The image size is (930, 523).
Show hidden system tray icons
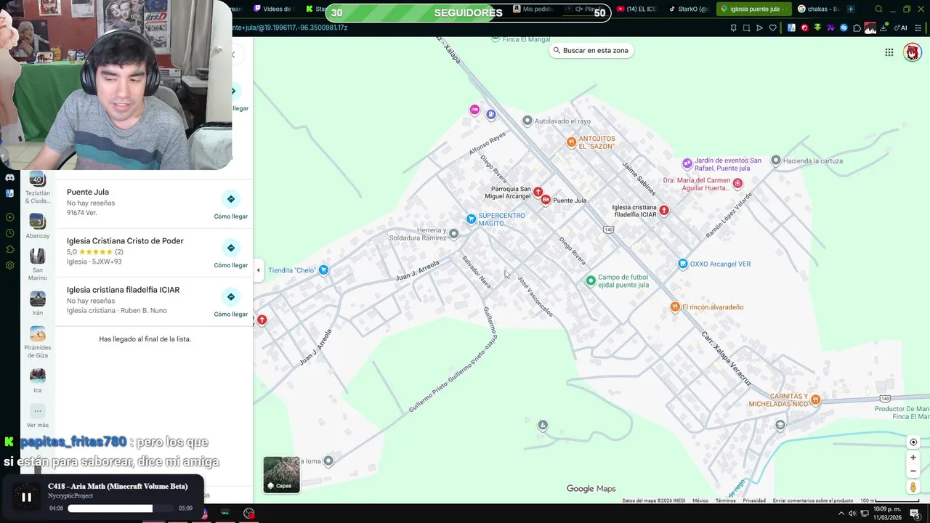[841, 514]
